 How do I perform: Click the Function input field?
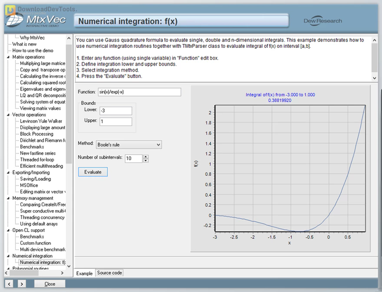coord(140,92)
